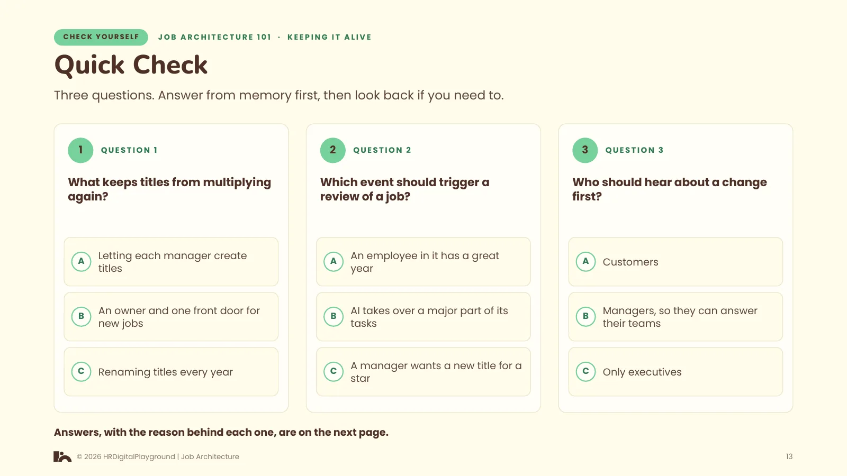Viewport: 847px width, 476px height.
Task: Pick option B circle about AI tasks
Action: click(334, 316)
